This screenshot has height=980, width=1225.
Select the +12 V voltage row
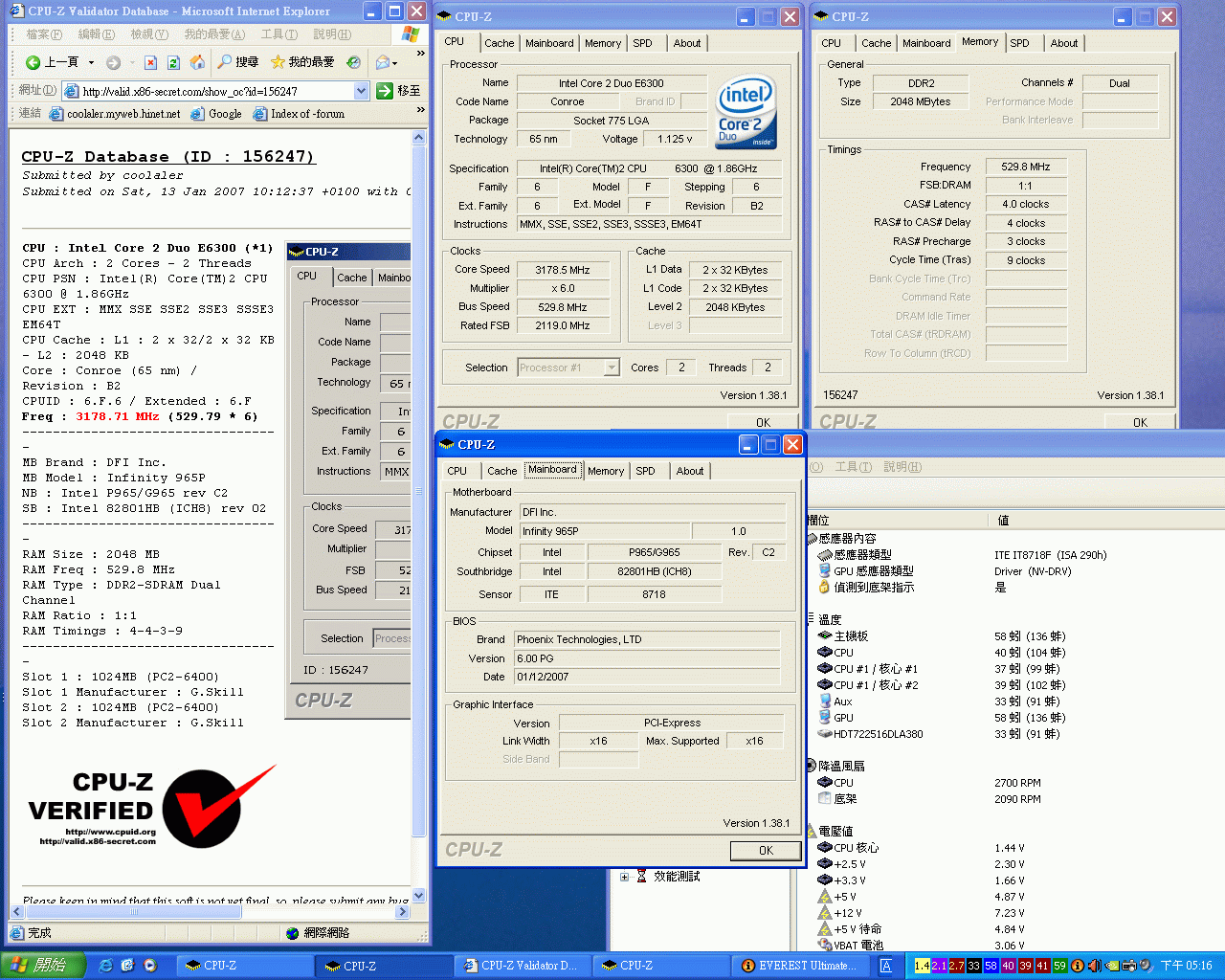[839, 913]
